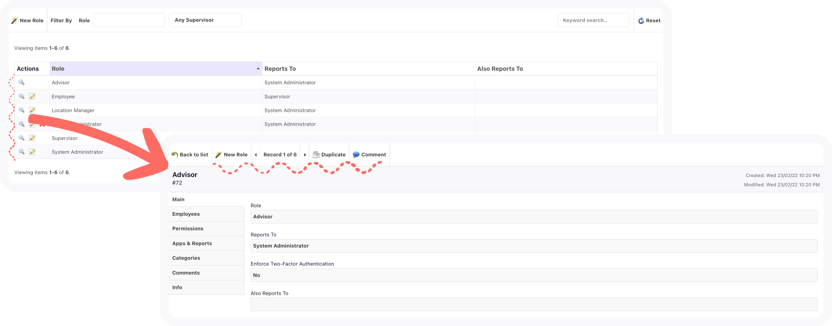
Task: Open the view magnifier icon for the Employee row
Action: tap(22, 96)
